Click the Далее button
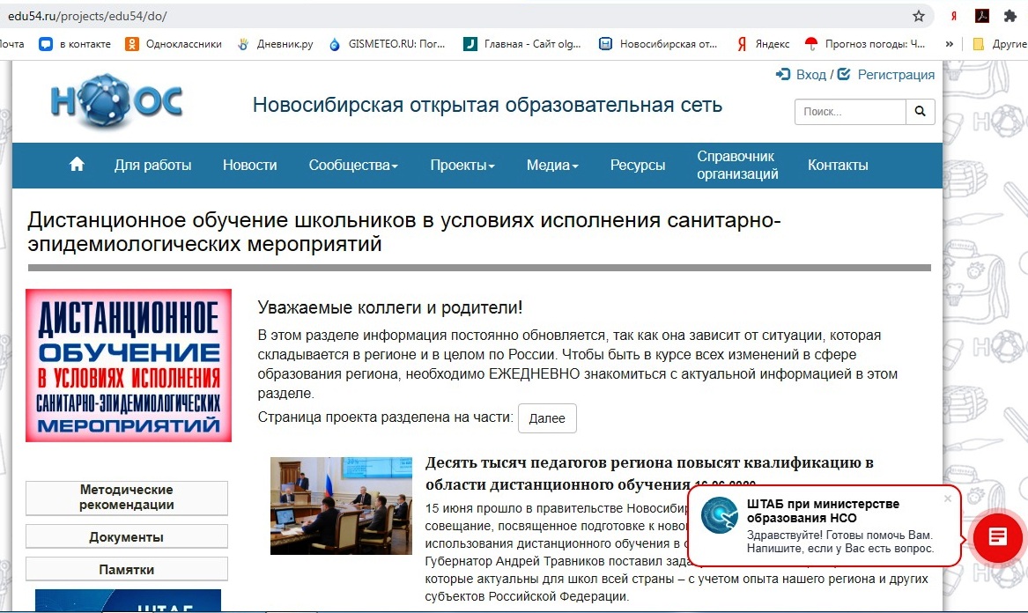Screen dimensions: 1028x613 [547, 418]
